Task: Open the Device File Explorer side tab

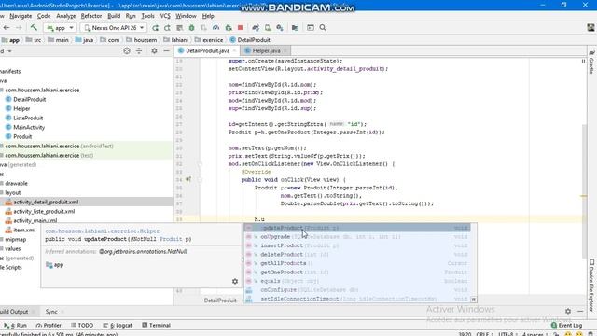Action: 591,285
